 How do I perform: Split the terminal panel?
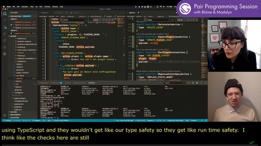pyautogui.click(x=193, y=83)
